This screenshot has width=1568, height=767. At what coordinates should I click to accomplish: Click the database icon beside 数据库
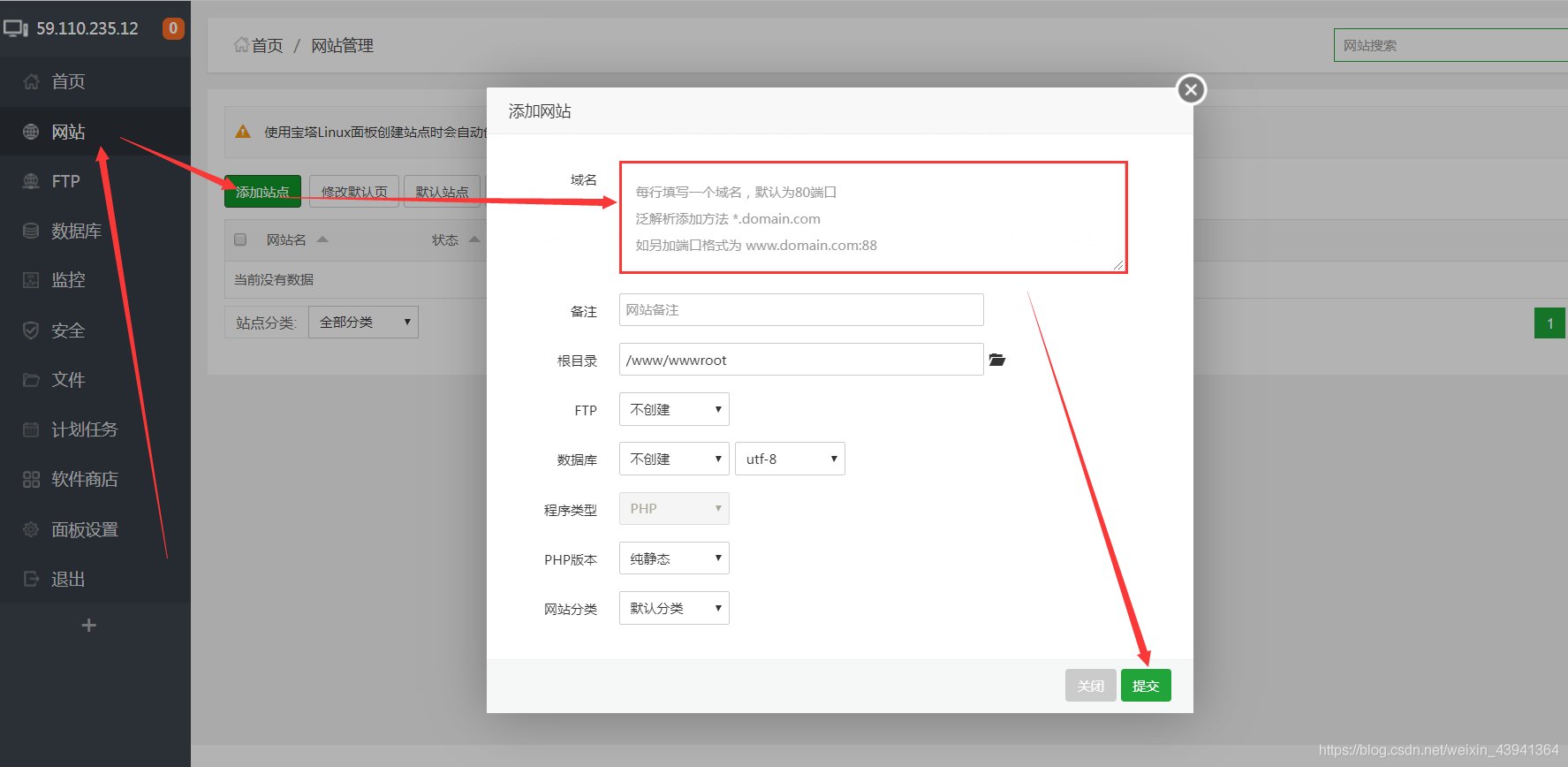(x=31, y=231)
